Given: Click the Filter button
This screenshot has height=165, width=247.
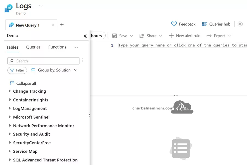Looking at the screenshot, I should click(x=17, y=70).
